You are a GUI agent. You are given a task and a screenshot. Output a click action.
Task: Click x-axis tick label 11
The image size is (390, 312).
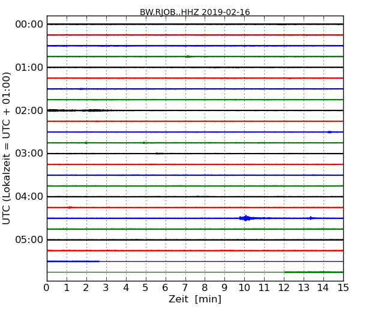click(264, 288)
